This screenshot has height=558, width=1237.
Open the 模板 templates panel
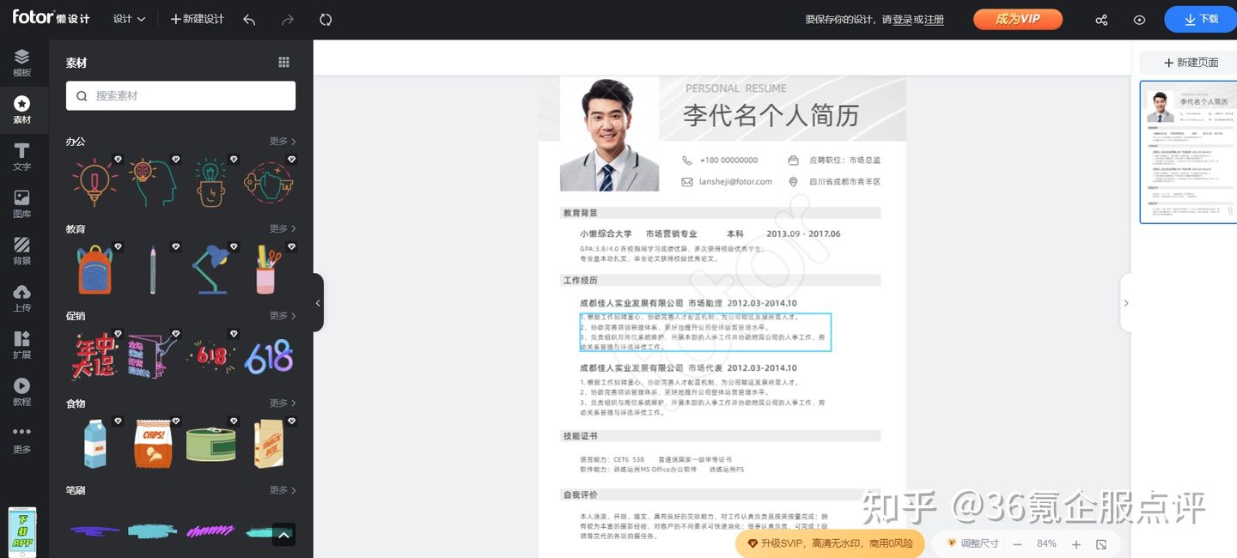(22, 62)
